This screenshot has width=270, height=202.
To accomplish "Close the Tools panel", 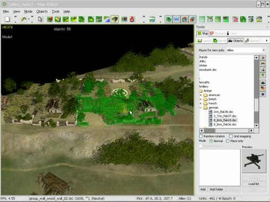I will point(267,27).
